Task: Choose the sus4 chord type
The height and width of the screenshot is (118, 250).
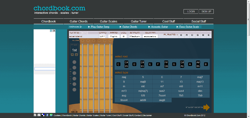Action: (x=181, y=91)
